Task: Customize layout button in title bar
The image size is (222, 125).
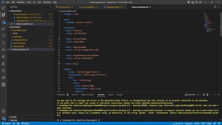Action: 200,2
